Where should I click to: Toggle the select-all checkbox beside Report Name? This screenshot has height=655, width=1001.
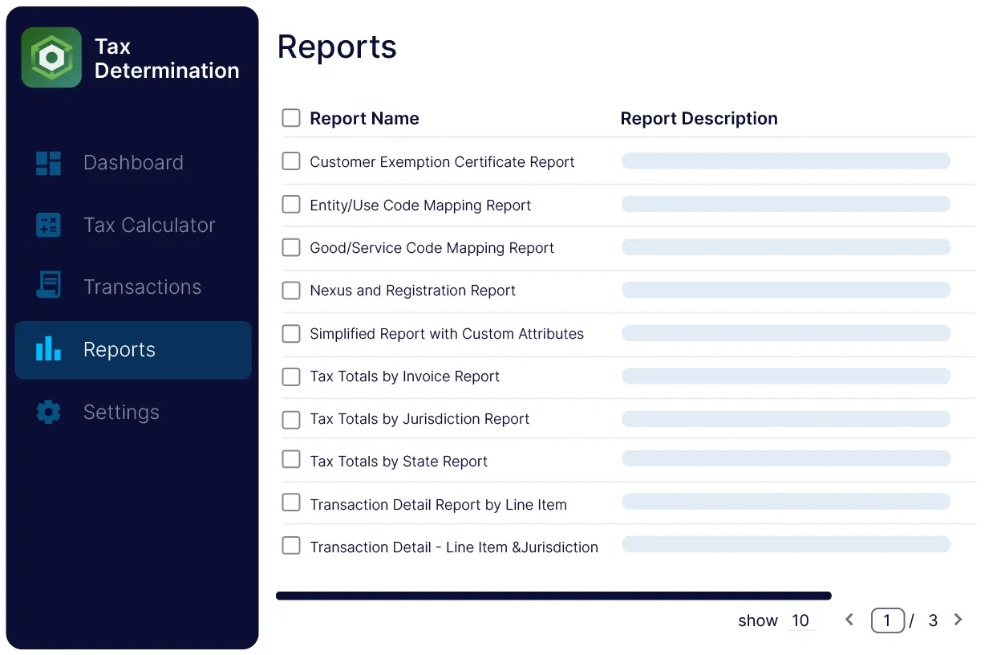click(x=291, y=119)
